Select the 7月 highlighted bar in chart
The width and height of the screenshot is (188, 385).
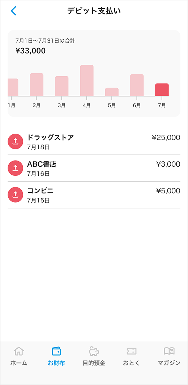click(x=162, y=90)
